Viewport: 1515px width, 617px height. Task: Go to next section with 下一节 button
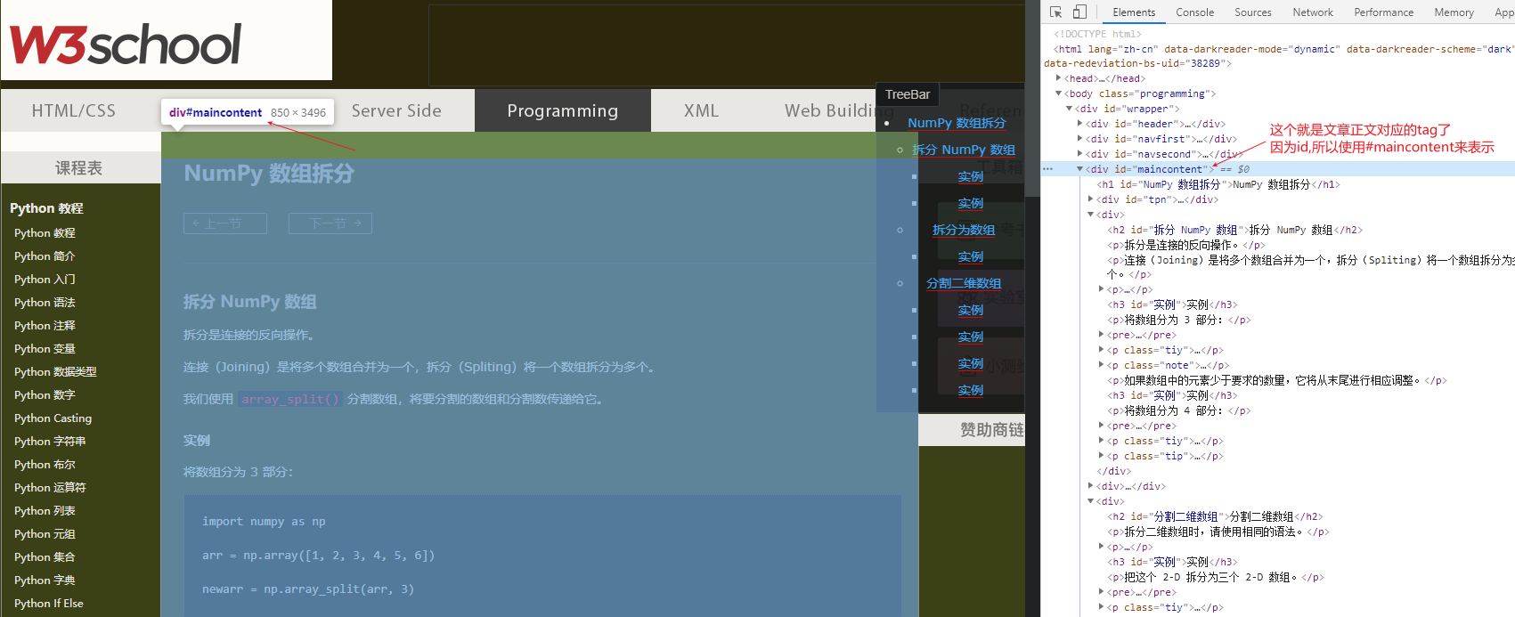[330, 223]
